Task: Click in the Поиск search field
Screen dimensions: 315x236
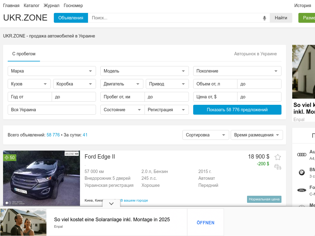Action: point(175,18)
